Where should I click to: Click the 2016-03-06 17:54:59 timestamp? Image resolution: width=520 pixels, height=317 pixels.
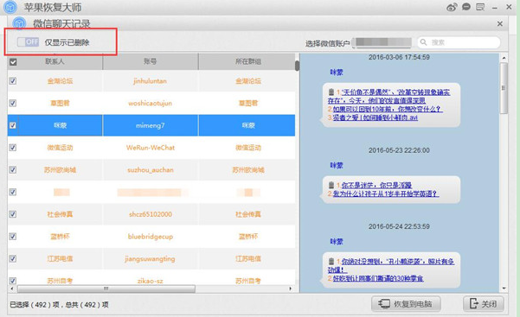399,57
